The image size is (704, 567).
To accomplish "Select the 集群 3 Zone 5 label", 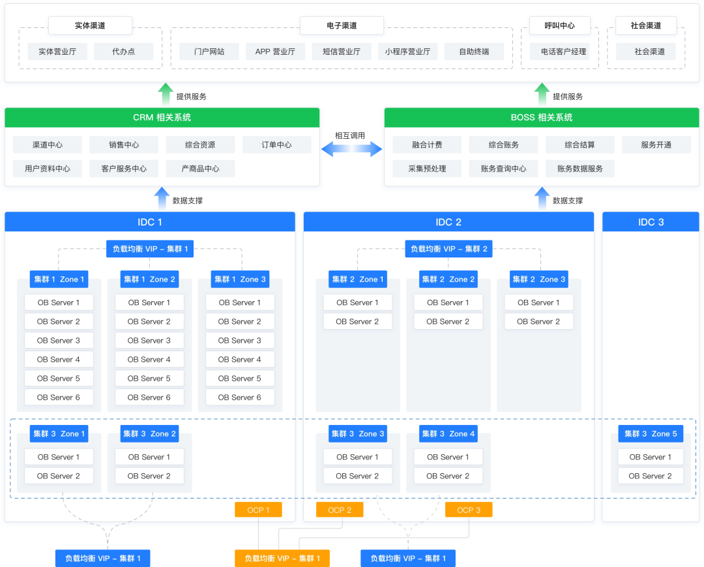I will [x=651, y=433].
